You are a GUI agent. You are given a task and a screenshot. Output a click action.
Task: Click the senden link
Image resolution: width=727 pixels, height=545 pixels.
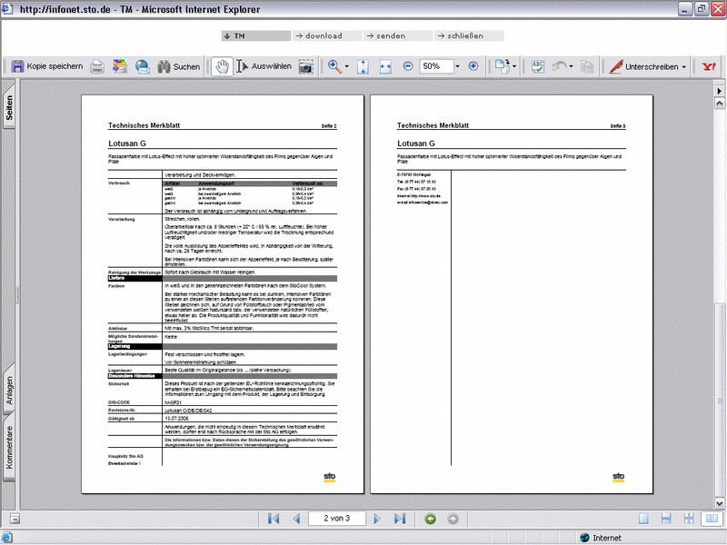point(399,35)
